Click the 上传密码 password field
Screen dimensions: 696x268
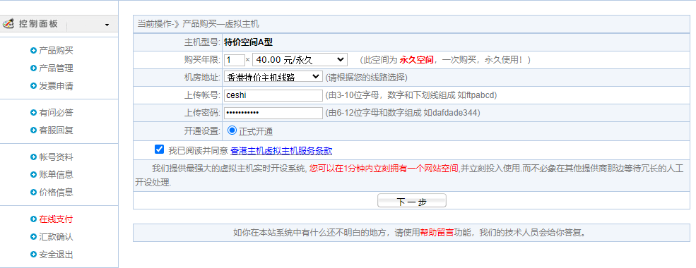pyautogui.click(x=273, y=113)
